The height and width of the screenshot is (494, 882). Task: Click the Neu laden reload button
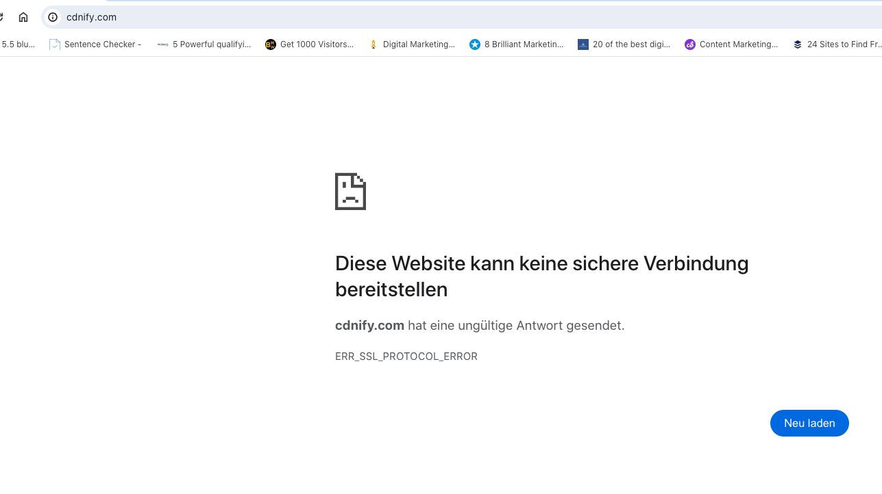click(x=809, y=423)
